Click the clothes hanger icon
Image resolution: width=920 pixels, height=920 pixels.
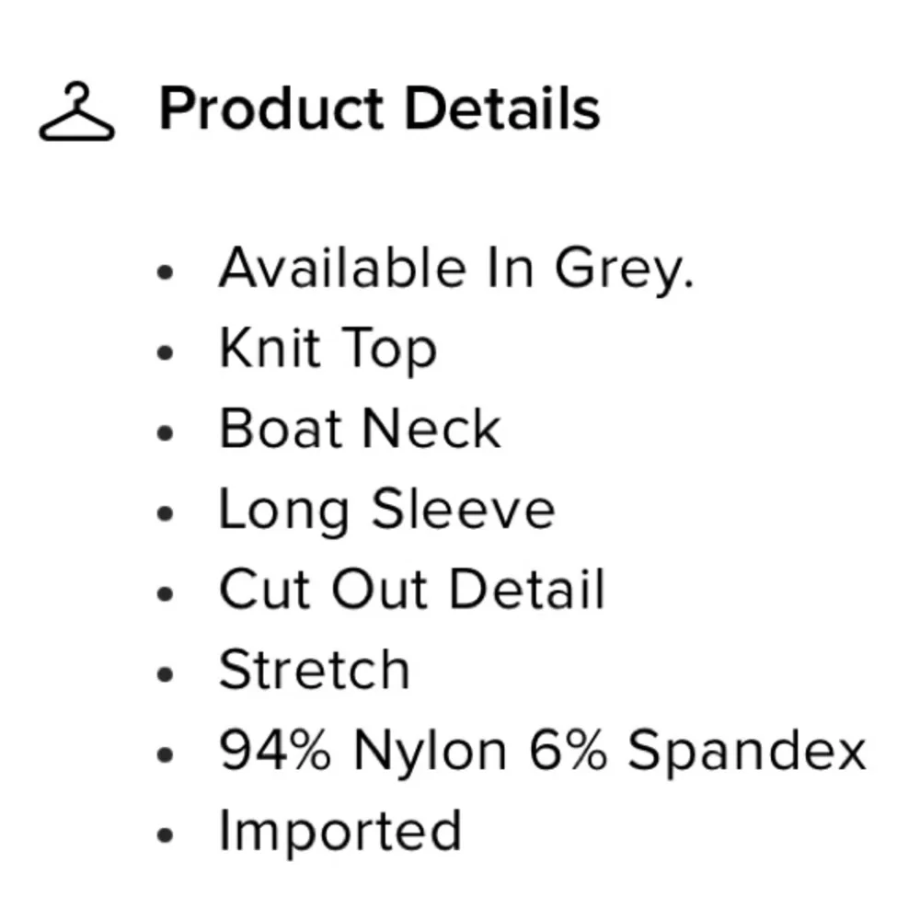click(77, 112)
